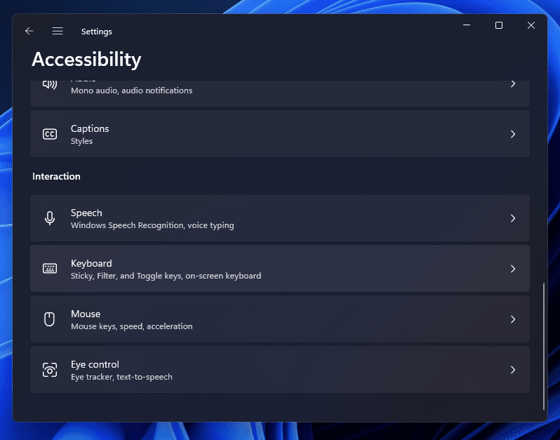The image size is (560, 440).
Task: Click the microphone icon beside Speech
Action: click(x=50, y=218)
